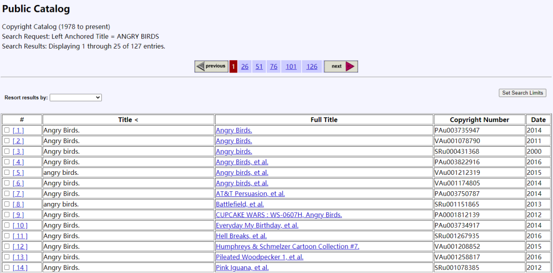553x273 pixels.
Task: Click the Public Catalog heading
Action: tap(36, 9)
